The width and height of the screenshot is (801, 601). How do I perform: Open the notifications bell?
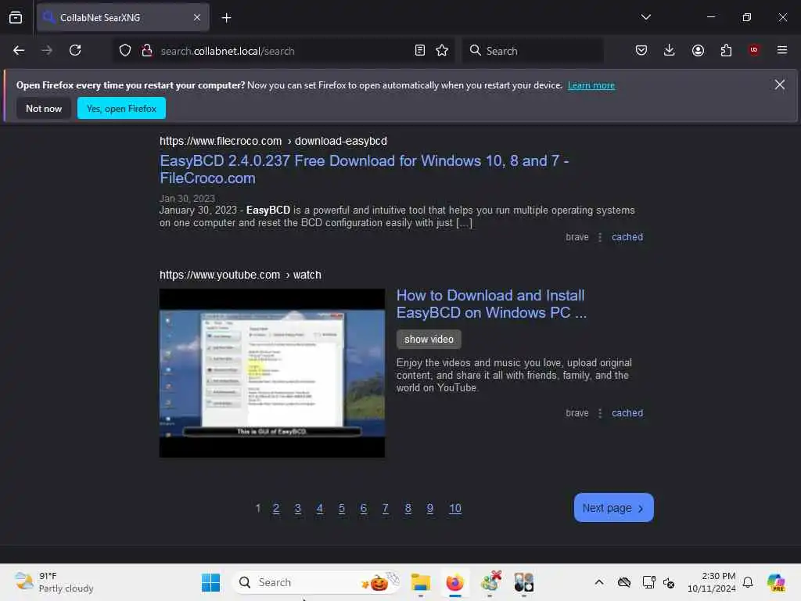[748, 582]
